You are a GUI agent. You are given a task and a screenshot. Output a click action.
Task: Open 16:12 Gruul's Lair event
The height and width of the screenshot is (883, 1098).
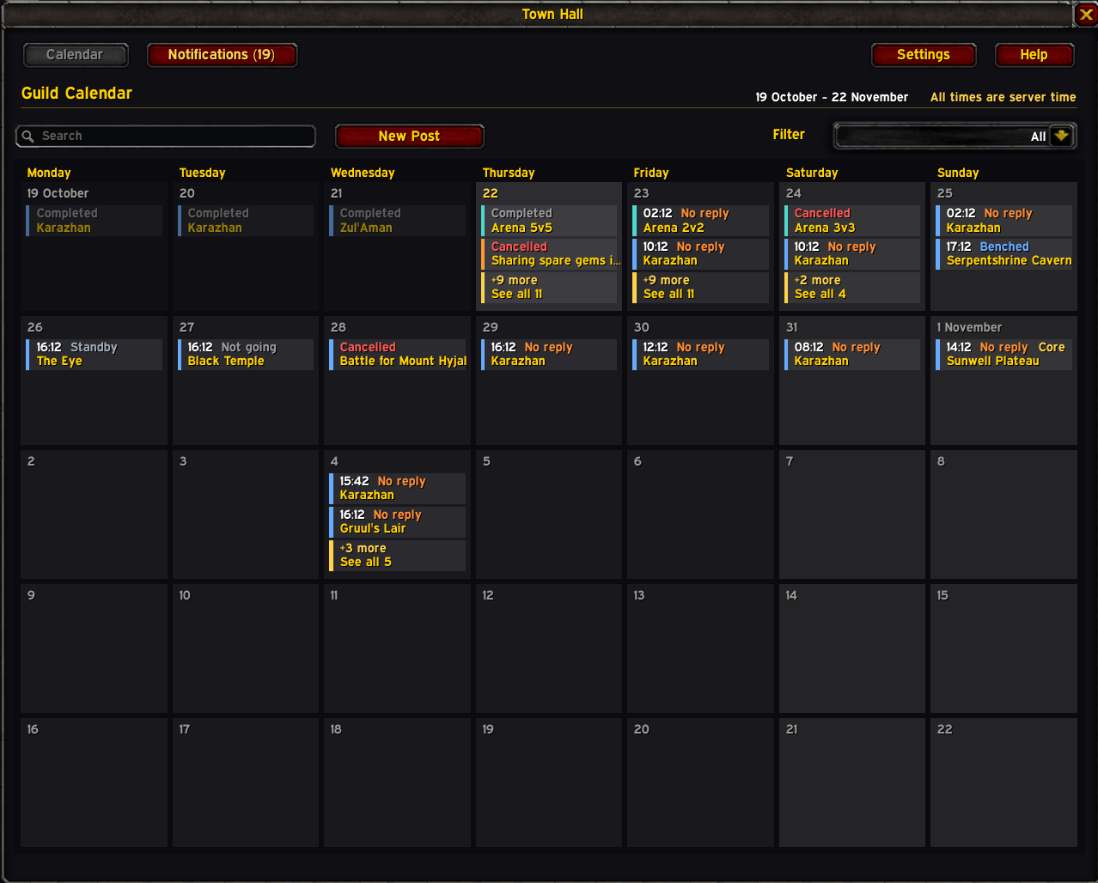[x=397, y=521]
